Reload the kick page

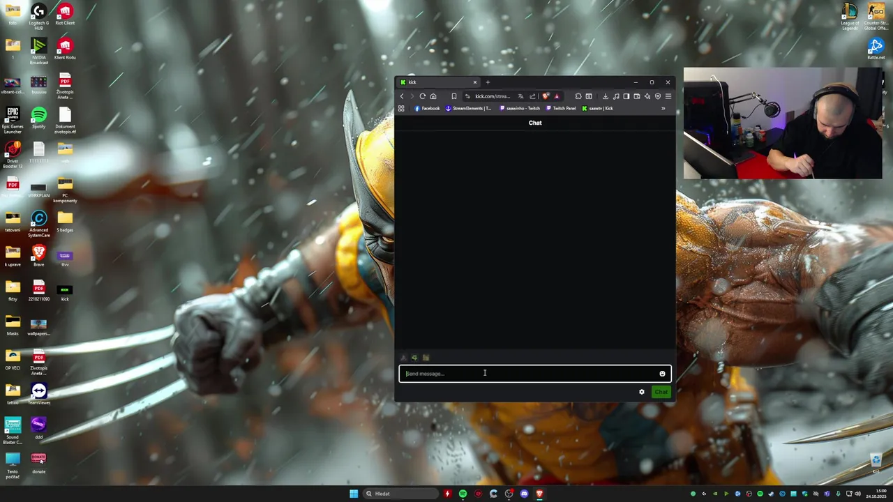pyautogui.click(x=423, y=96)
